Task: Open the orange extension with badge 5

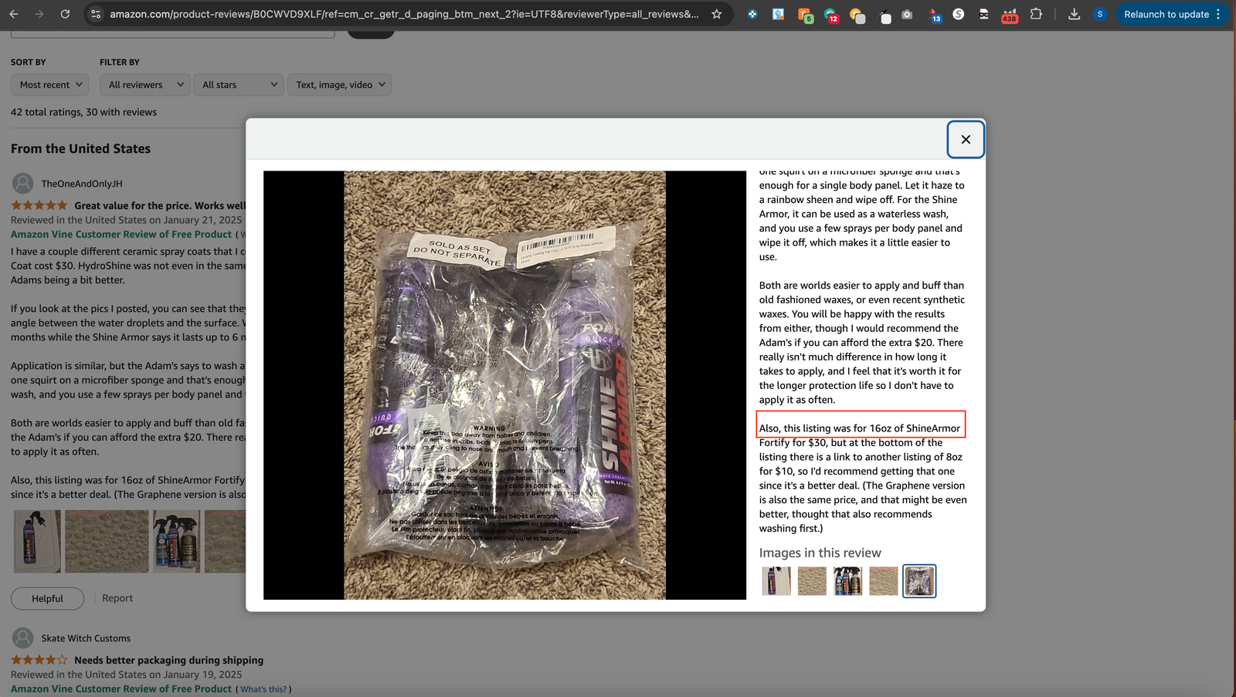Action: pos(805,15)
